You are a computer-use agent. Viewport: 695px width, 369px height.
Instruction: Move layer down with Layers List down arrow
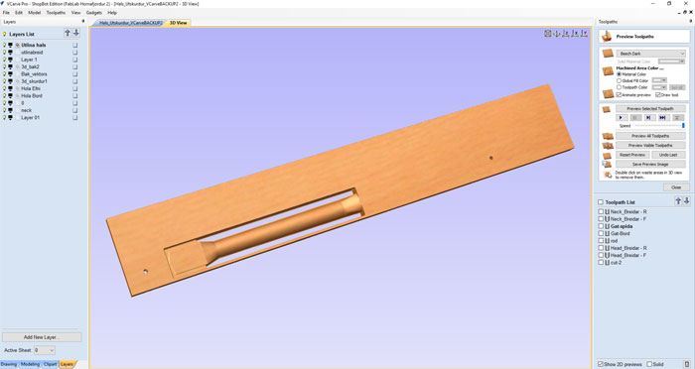(x=75, y=33)
